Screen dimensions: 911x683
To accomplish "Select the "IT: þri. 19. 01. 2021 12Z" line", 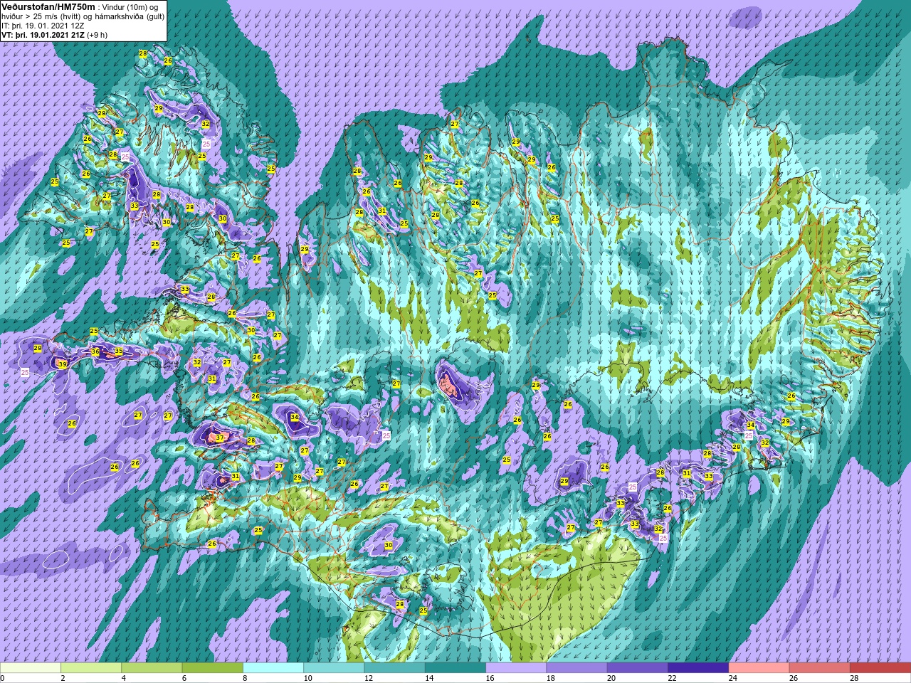I will 43,26.
